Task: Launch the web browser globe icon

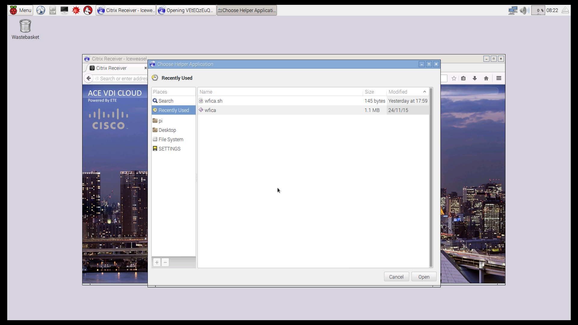Action: point(41,10)
